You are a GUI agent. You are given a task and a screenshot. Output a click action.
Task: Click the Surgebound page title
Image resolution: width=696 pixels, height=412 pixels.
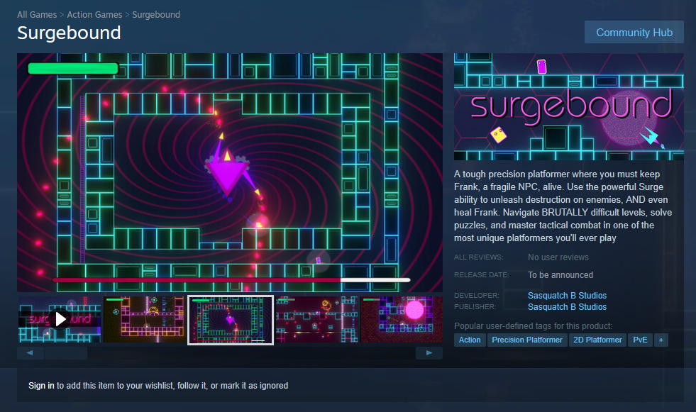coord(69,33)
